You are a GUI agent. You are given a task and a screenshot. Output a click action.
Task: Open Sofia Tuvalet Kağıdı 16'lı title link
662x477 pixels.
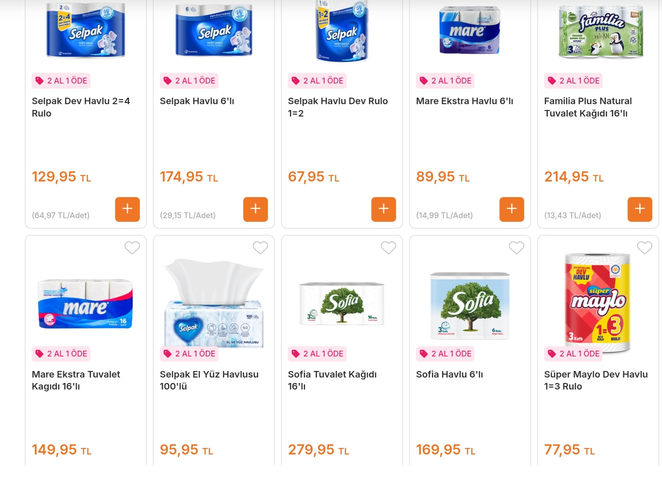point(332,380)
